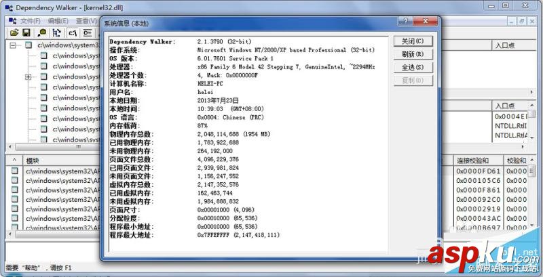Select the NTDLL.RtlA entry point cell
543x277 pixels.
pos(511,135)
